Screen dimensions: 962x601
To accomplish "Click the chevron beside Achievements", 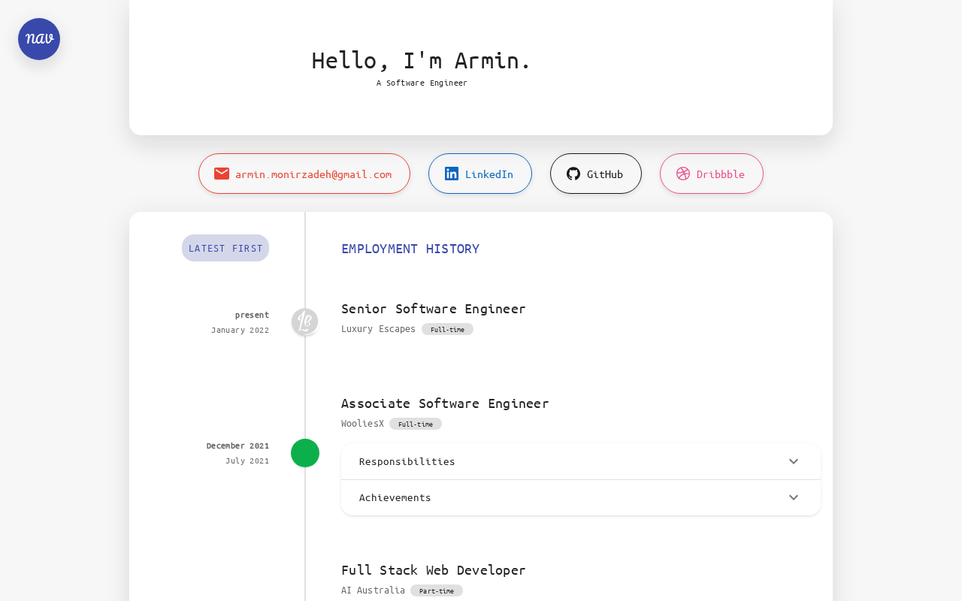I will (x=794, y=497).
